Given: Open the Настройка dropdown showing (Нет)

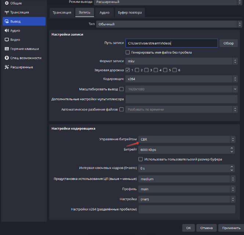Looking at the screenshot, I should pos(187,199).
